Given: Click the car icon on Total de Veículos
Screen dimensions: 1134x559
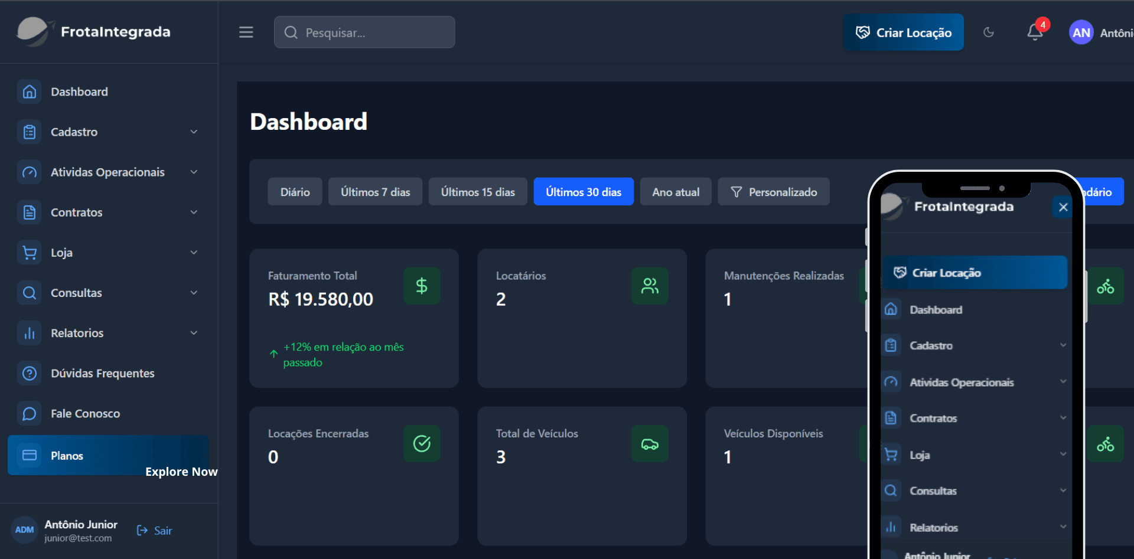Looking at the screenshot, I should tap(650, 444).
